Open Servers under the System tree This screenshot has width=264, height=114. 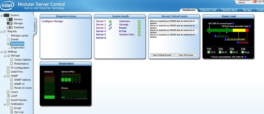(18, 19)
